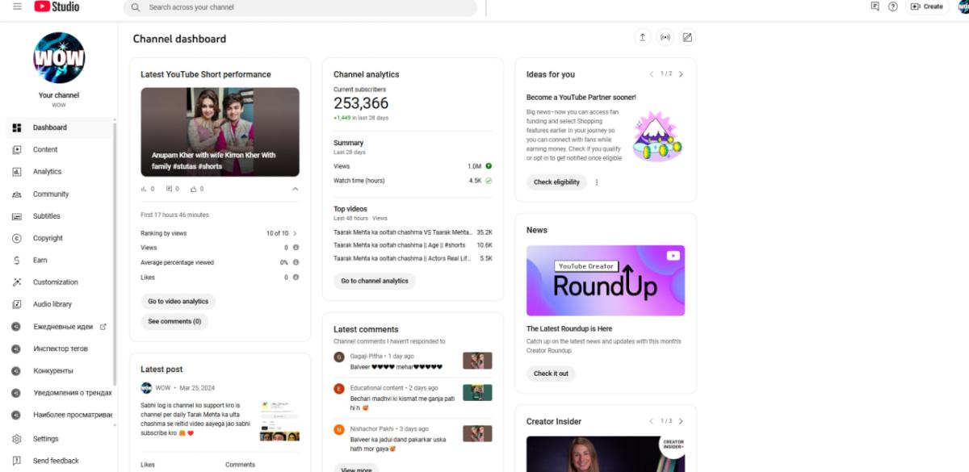Click the Community people icon
Viewport: 969px width, 472px height.
point(17,194)
